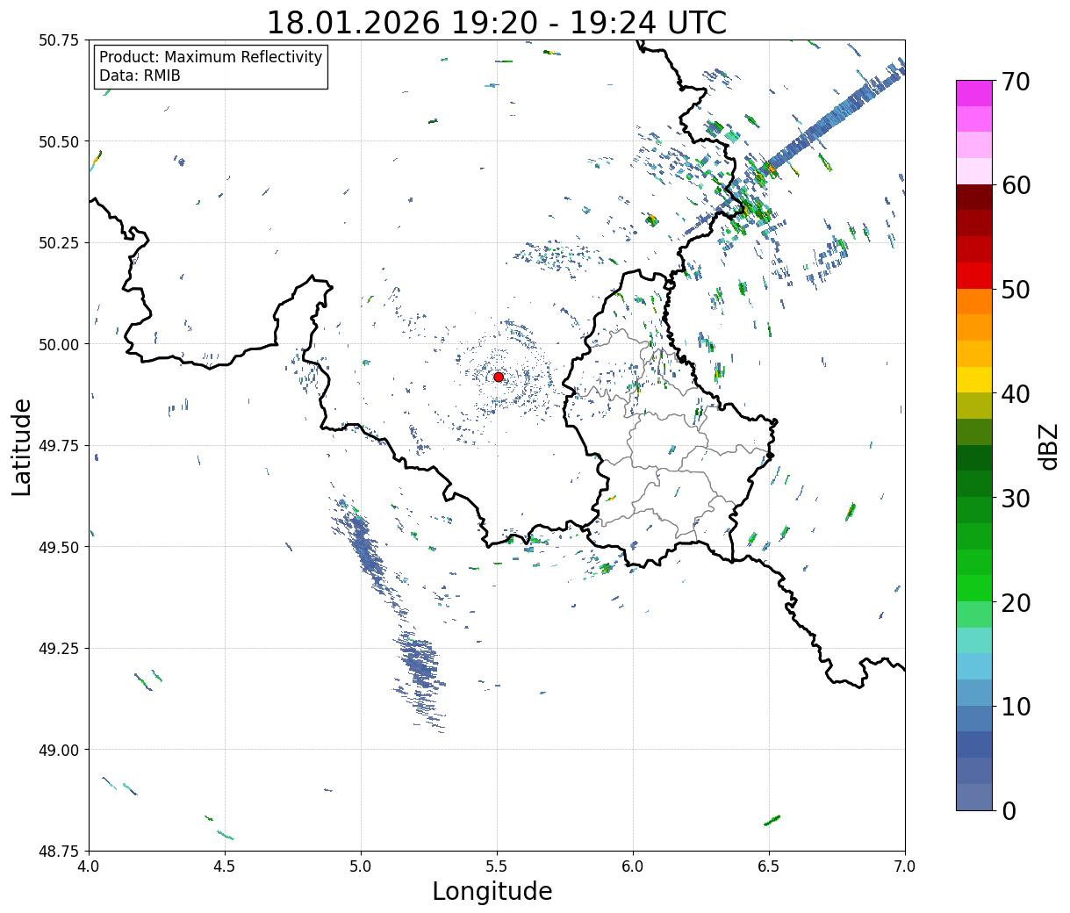1070x913 pixels.
Task: Click the colorbar tick label 0
Action: (1009, 811)
